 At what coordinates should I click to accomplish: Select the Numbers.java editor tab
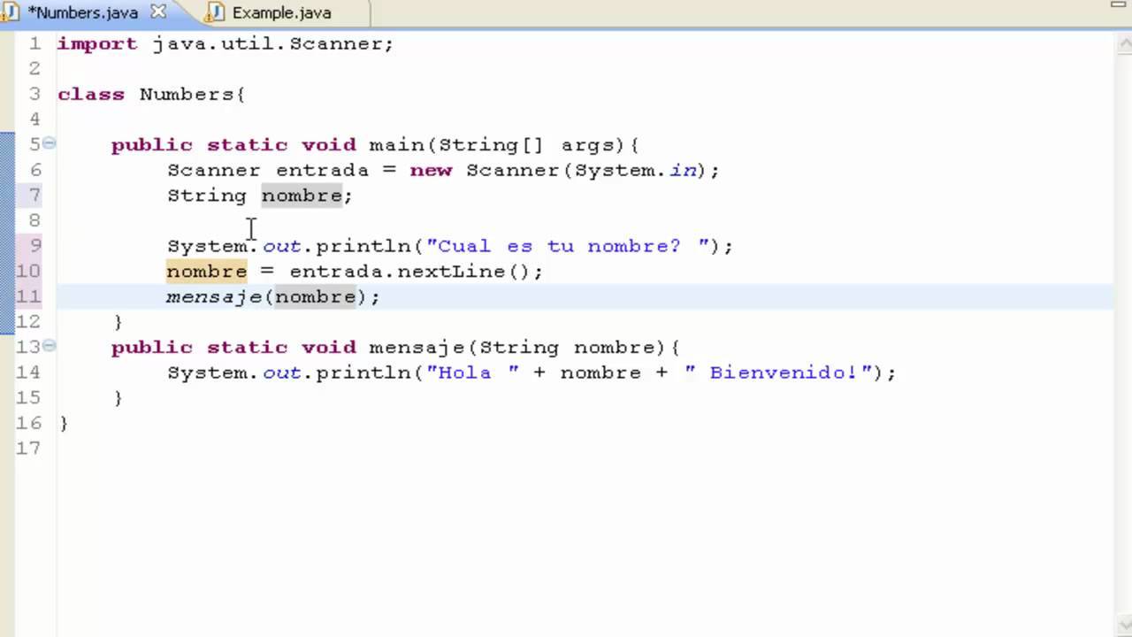tap(83, 13)
